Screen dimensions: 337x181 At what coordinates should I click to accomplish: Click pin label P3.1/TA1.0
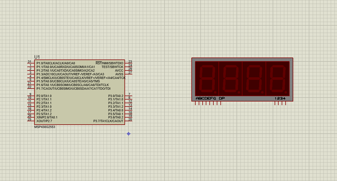click(x=116, y=99)
